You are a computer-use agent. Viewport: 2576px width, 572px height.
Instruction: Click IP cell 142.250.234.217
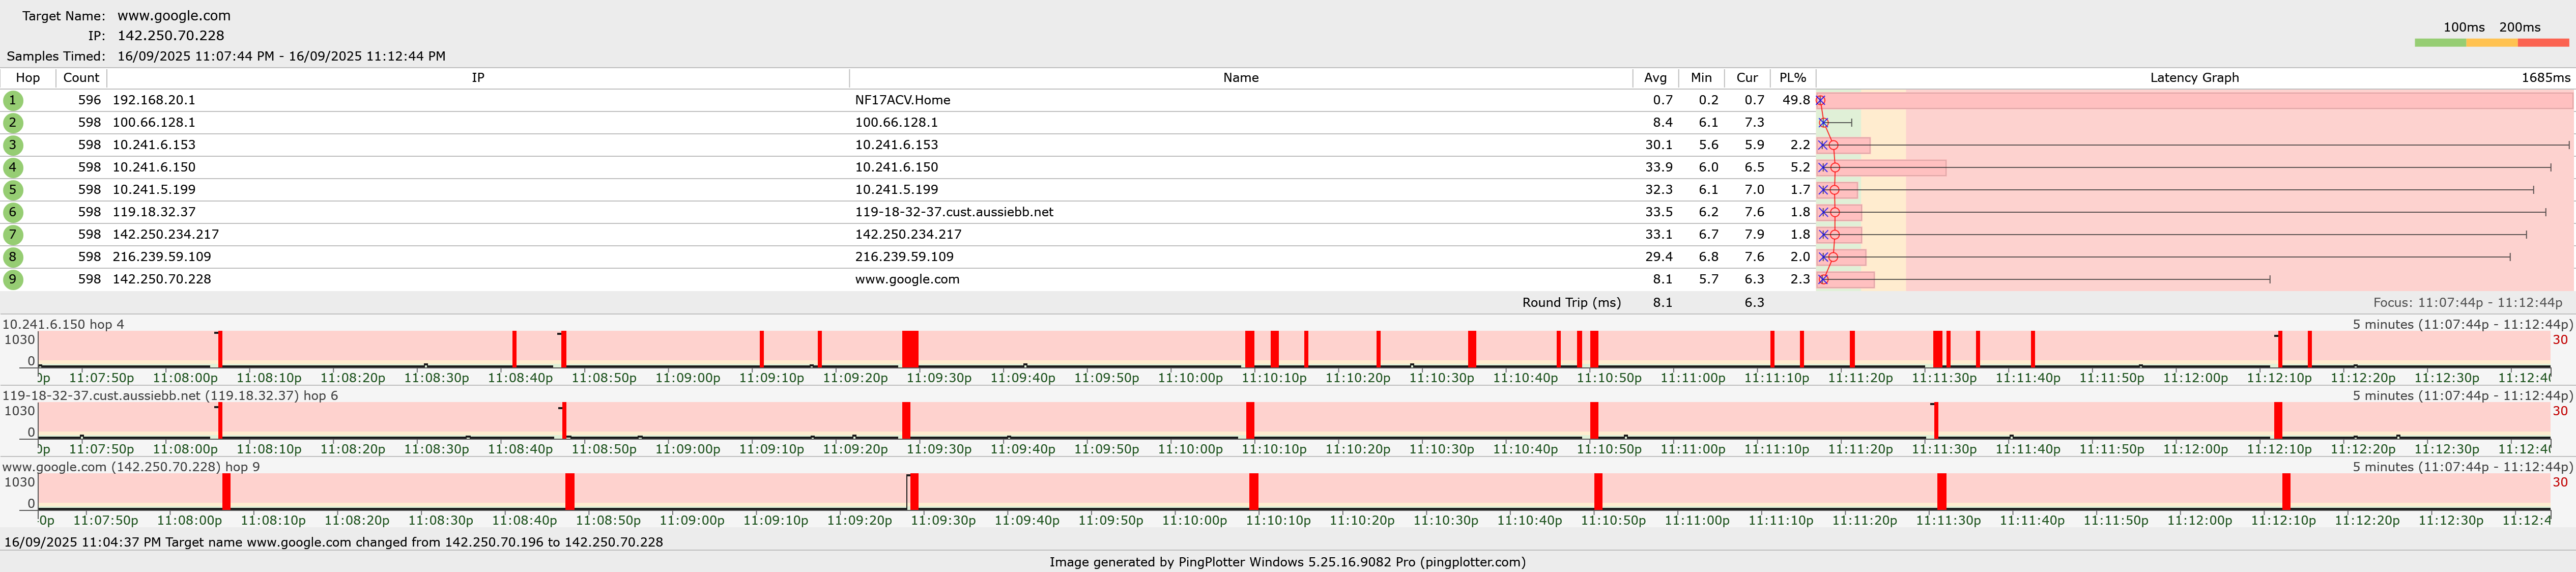[x=165, y=234]
